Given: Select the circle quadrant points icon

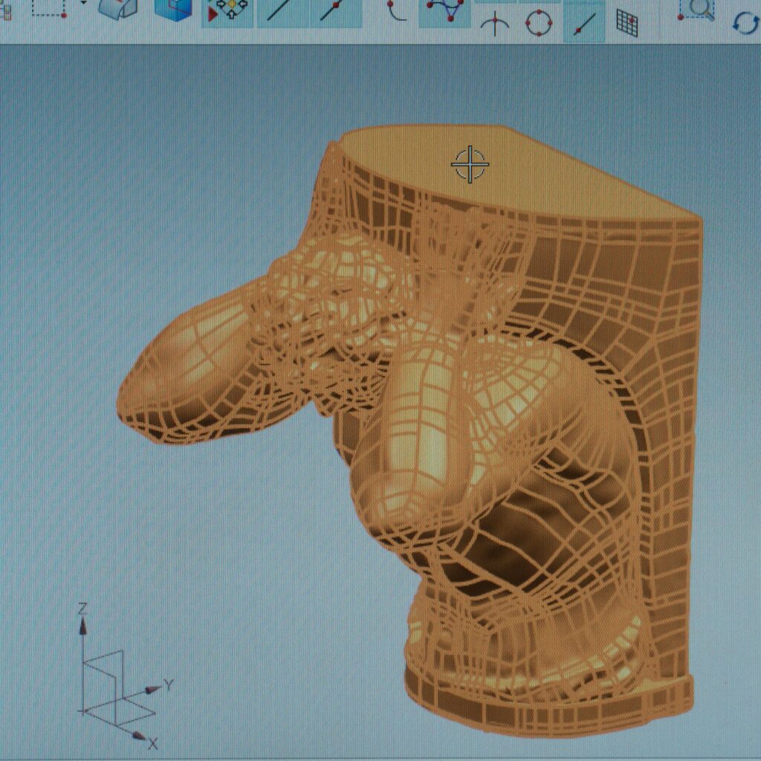Looking at the screenshot, I should tap(539, 22).
